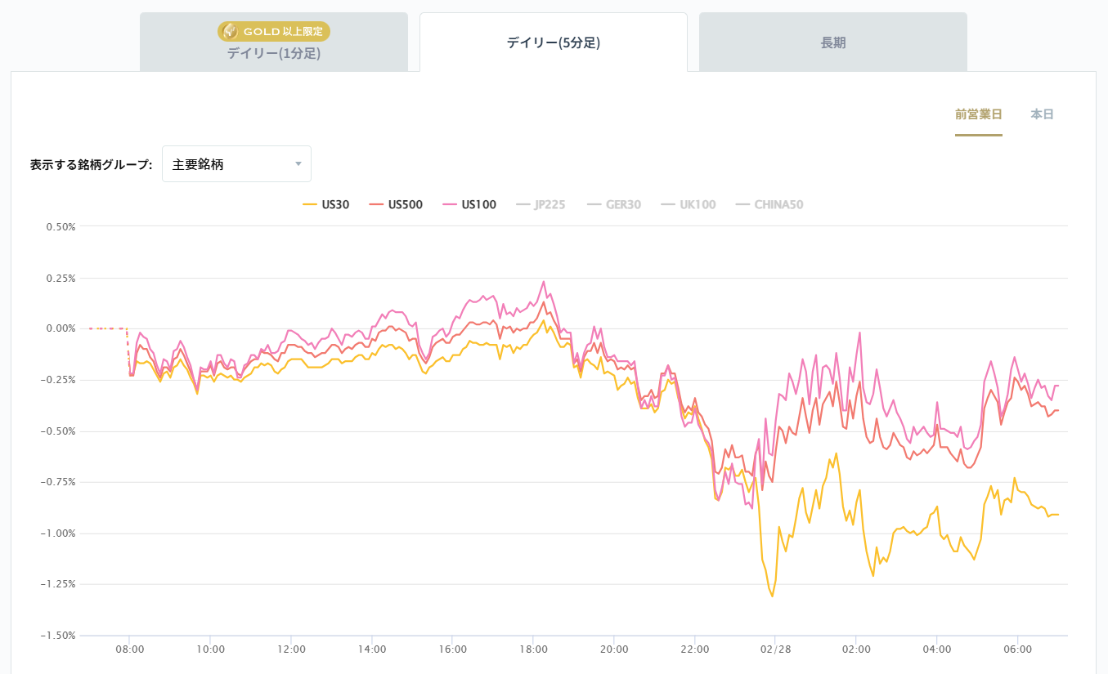Screen dimensions: 1108x674
Task: Hide the US30 series via its legend label
Action: click(335, 205)
